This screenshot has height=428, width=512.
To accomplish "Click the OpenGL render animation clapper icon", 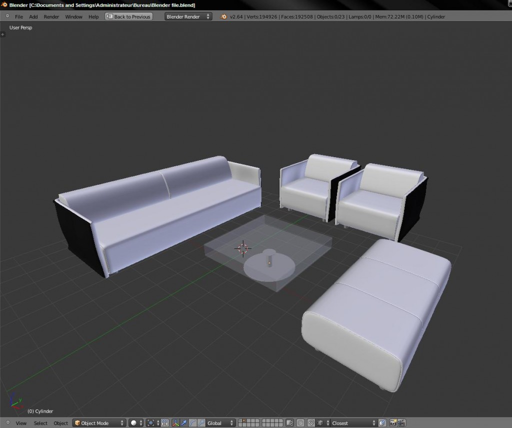I will tap(402, 423).
